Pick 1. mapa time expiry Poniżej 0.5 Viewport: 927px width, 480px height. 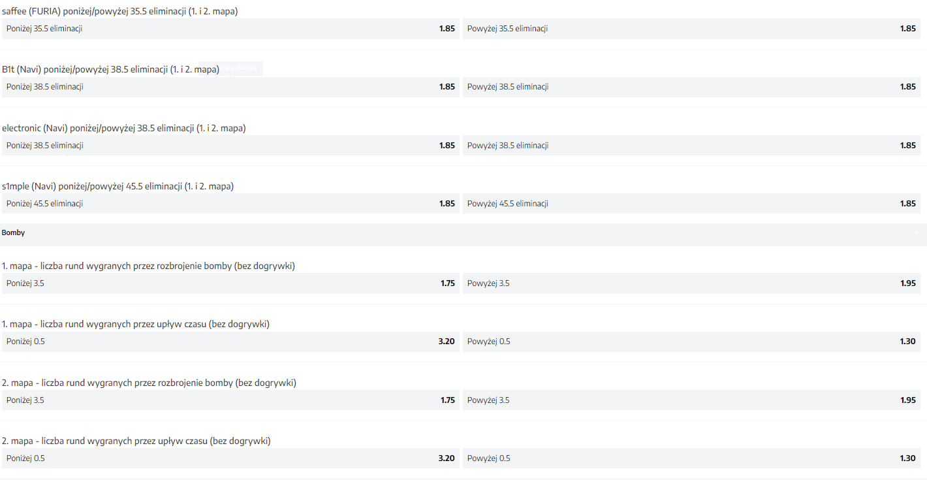coord(230,342)
